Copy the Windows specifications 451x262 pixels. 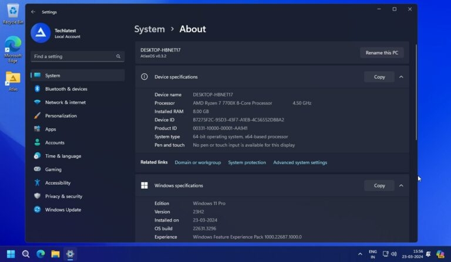pyautogui.click(x=379, y=186)
